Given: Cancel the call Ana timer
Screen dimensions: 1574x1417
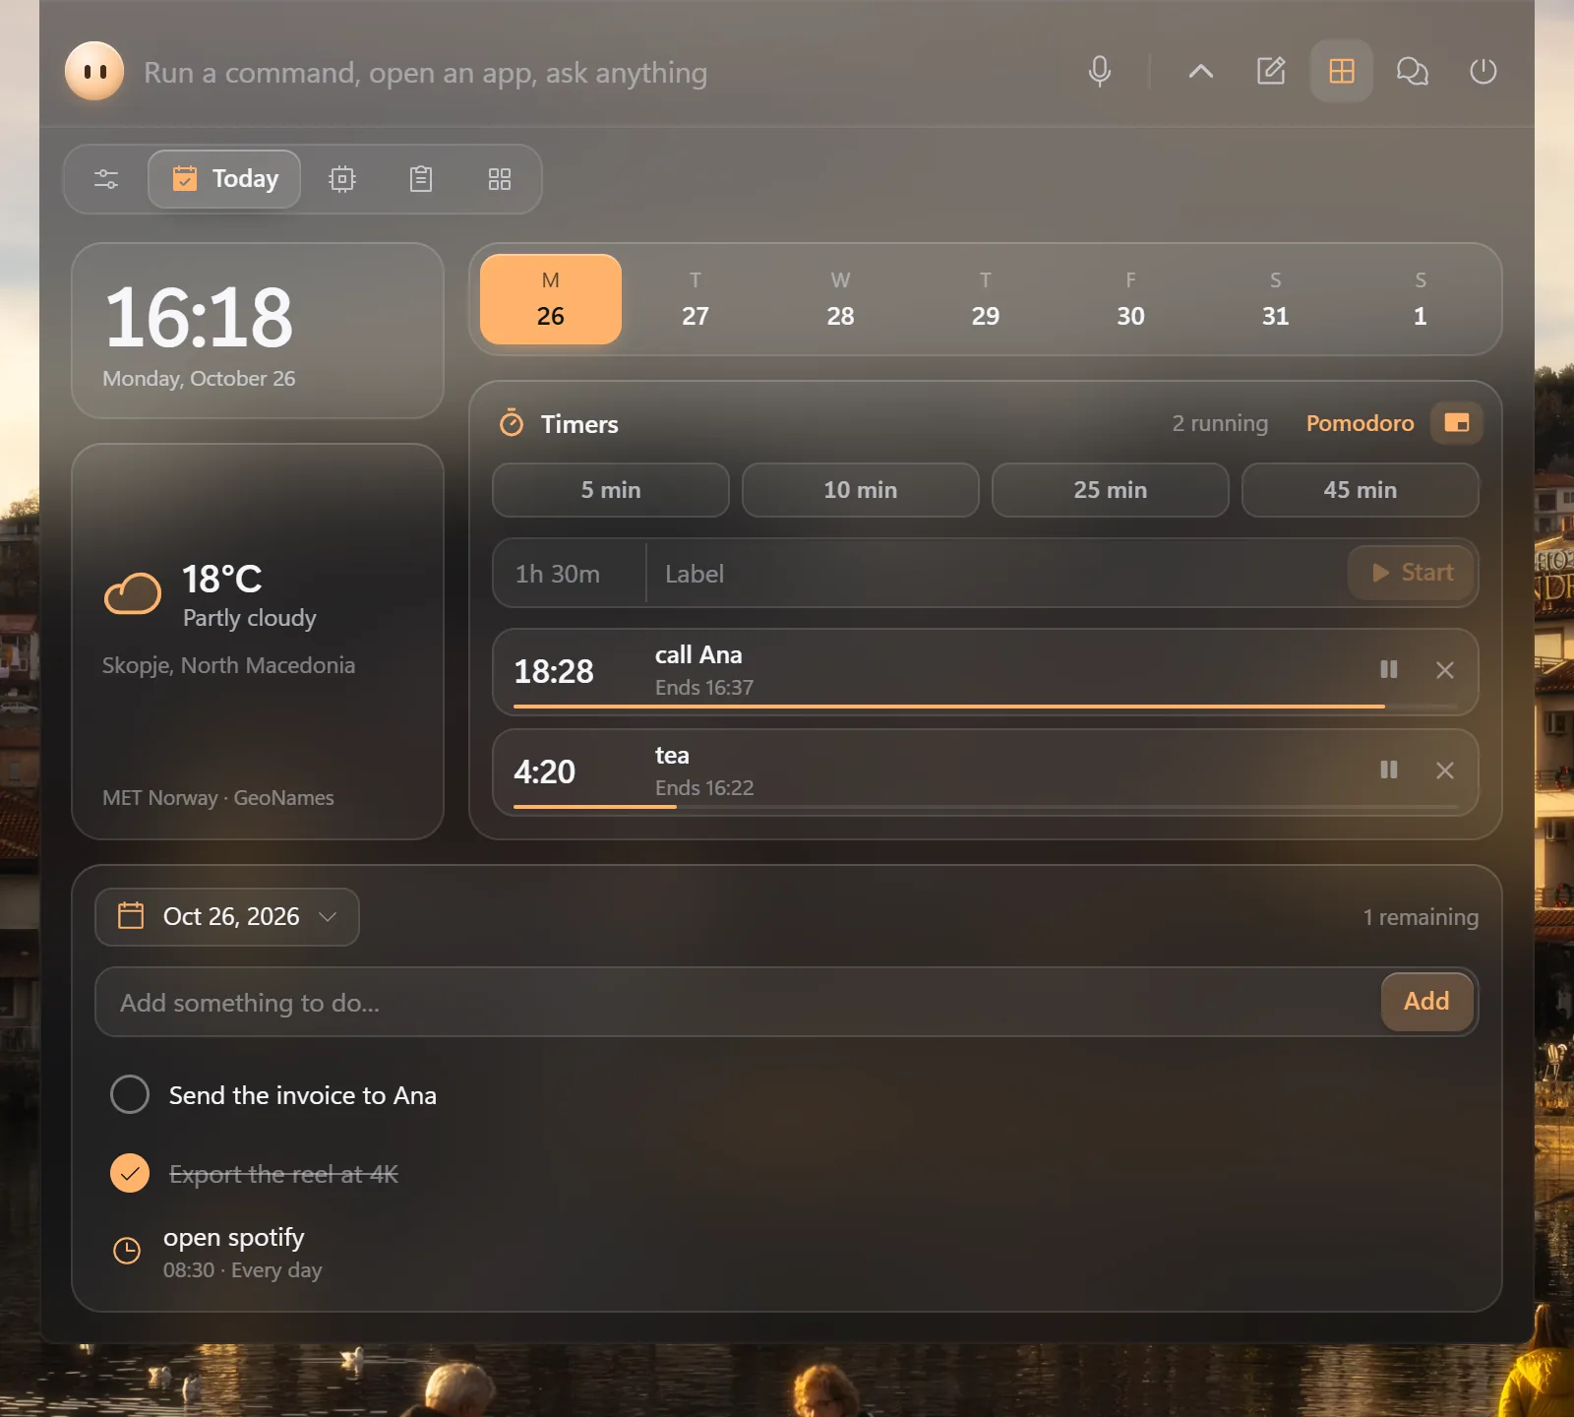Looking at the screenshot, I should click(1445, 670).
